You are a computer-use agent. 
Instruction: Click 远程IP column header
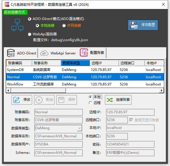tap(104, 63)
